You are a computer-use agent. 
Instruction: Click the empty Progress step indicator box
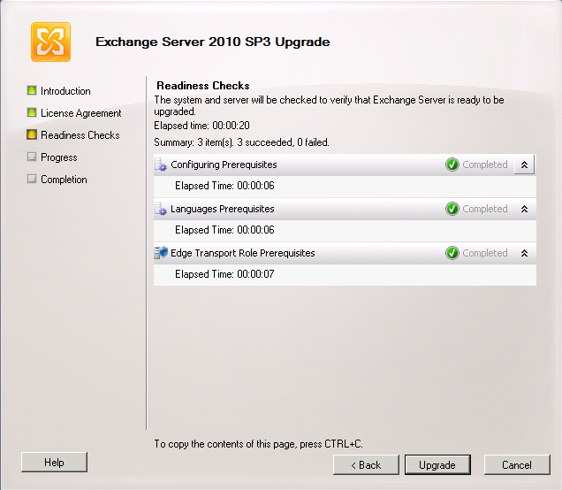[32, 157]
